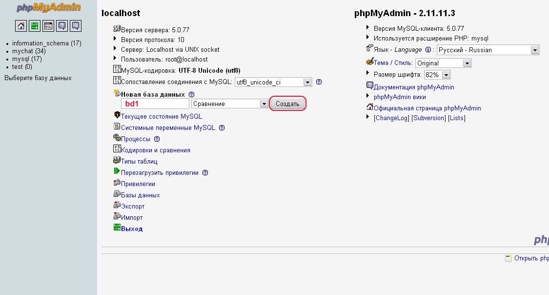This screenshot has height=295, width=549.
Task: Open the 82% font size dropdown
Action: (437, 75)
